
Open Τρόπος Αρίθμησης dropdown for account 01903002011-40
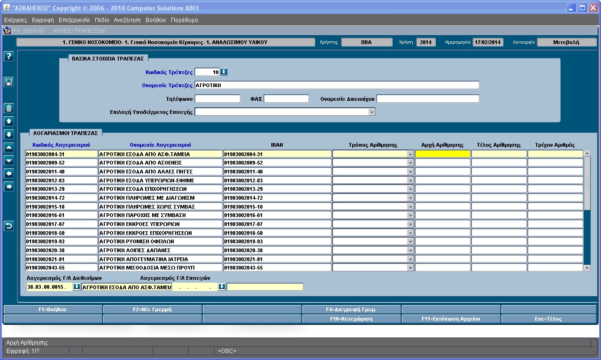click(410, 172)
